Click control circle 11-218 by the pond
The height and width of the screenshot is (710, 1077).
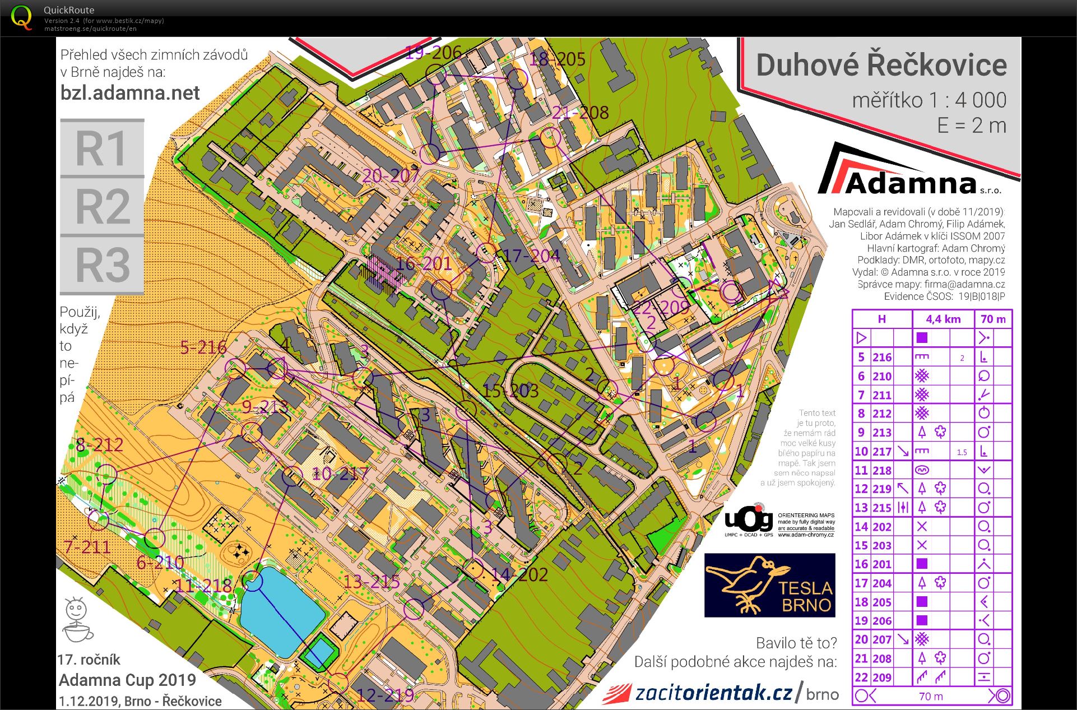[x=253, y=582]
